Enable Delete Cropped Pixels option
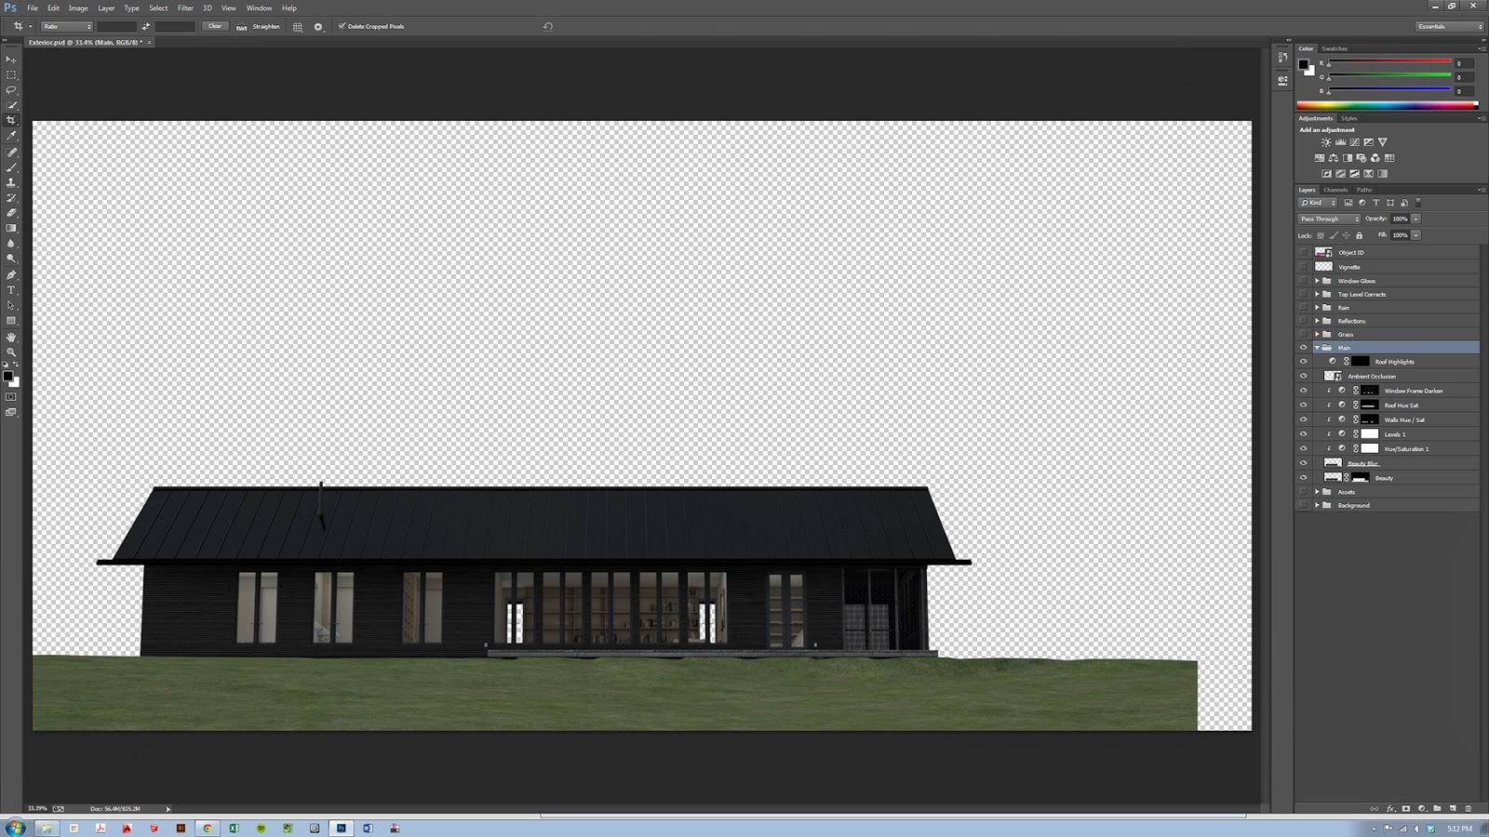 342,26
